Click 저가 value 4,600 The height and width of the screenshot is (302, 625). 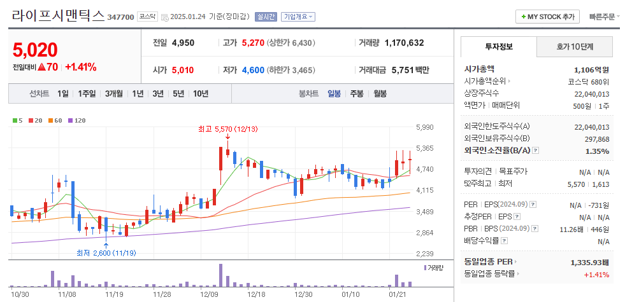point(253,71)
